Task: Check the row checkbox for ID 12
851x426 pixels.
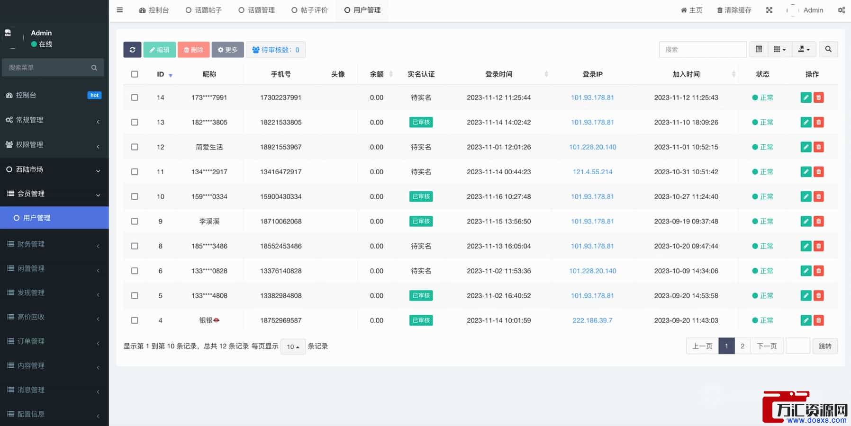Action: click(135, 147)
